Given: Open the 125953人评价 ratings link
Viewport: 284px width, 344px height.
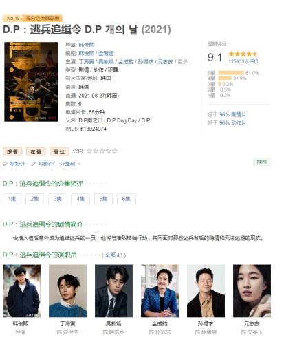Looking at the screenshot, I should click(243, 61).
